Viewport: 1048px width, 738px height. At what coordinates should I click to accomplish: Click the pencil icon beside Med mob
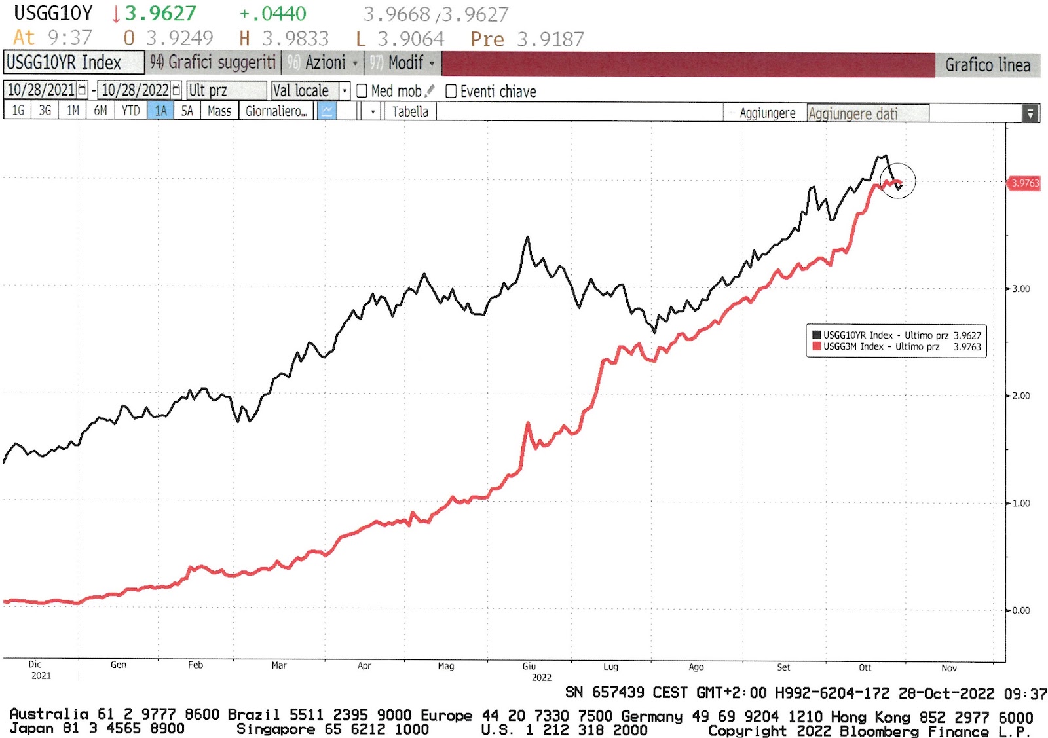pyautogui.click(x=430, y=91)
